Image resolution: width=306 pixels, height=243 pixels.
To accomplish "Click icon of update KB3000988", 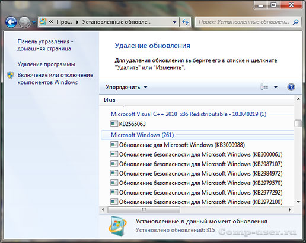I will [x=114, y=145].
